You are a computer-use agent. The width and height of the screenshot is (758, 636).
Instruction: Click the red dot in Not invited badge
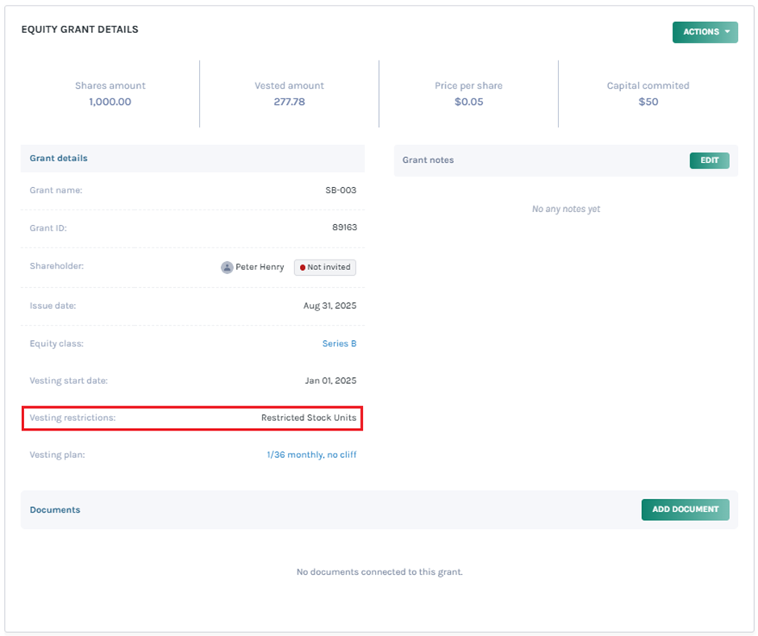pos(302,267)
